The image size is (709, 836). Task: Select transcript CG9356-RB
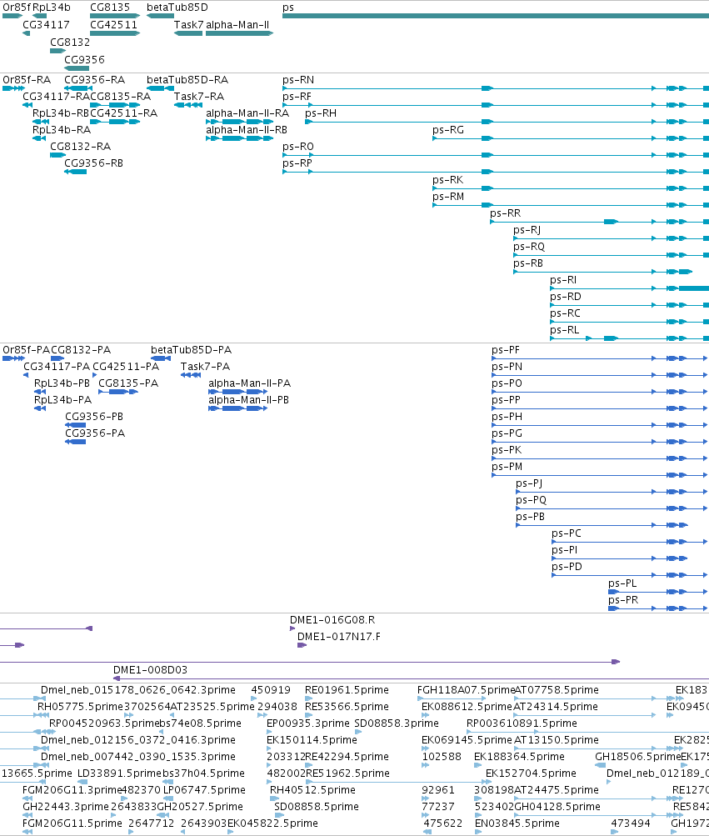94,163
